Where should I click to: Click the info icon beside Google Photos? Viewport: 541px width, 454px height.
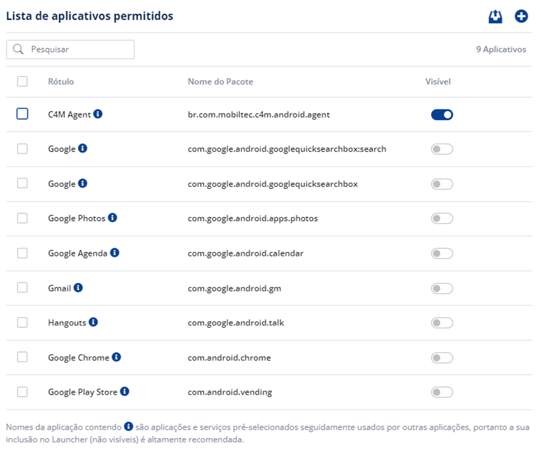tap(112, 218)
